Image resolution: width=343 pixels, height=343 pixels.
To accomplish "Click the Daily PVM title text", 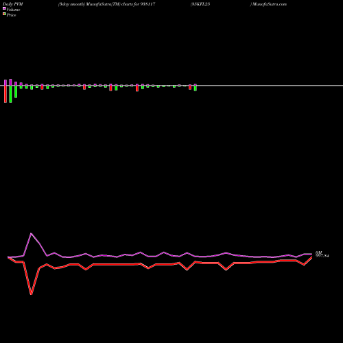I will pyautogui.click(x=13, y=4).
